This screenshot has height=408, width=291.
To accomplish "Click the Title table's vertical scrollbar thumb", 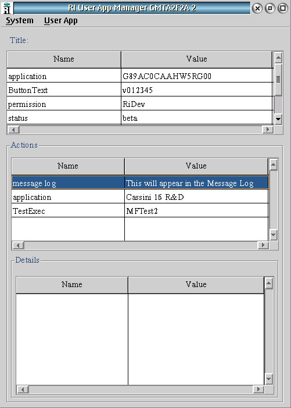I will click(278, 80).
